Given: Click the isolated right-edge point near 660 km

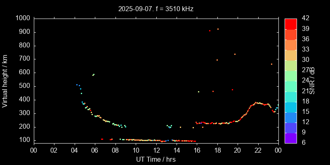Looking at the screenshot, I should [271, 64].
